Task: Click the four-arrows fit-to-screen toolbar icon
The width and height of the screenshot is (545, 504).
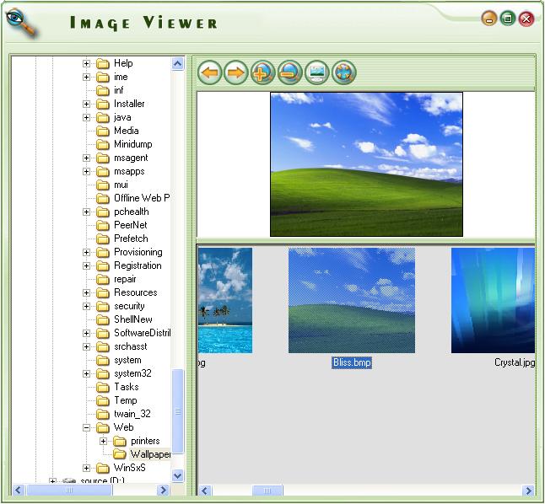Action: [x=343, y=73]
